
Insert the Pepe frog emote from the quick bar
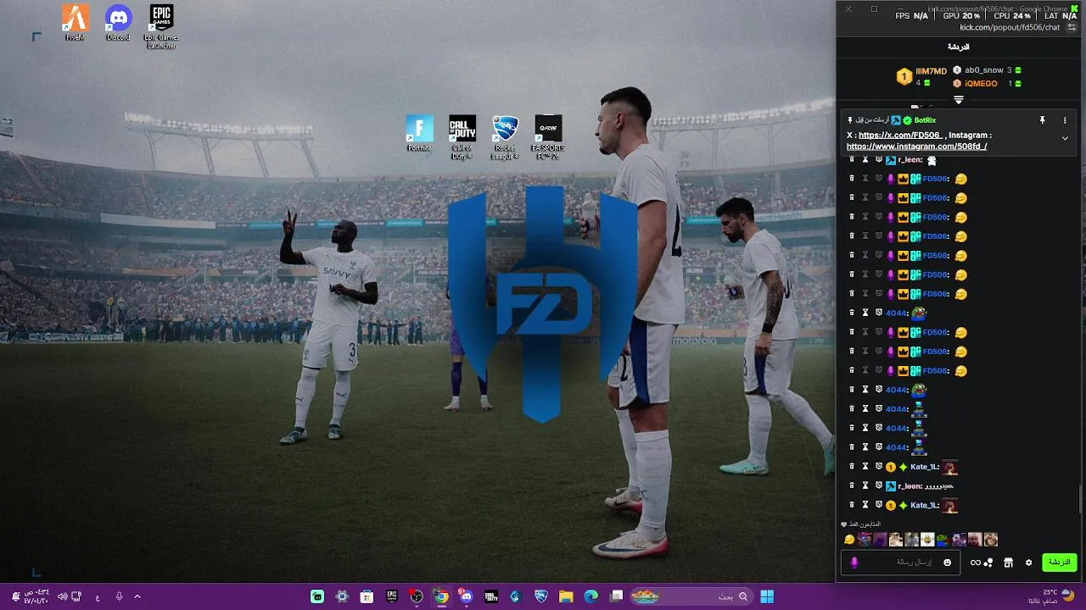click(x=943, y=540)
